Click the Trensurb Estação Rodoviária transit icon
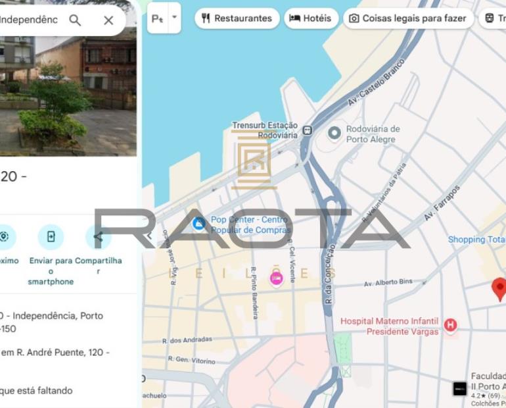The width and height of the screenshot is (506, 408). point(308,130)
